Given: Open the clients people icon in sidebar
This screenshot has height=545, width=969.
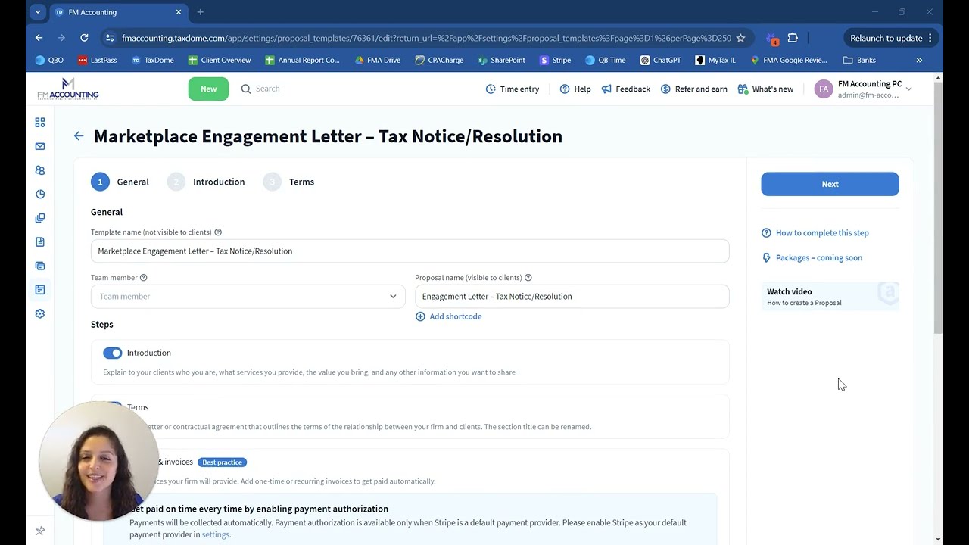Looking at the screenshot, I should click(40, 170).
